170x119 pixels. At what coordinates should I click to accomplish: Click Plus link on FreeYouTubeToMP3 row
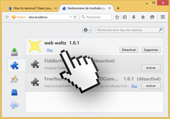click(x=134, y=86)
